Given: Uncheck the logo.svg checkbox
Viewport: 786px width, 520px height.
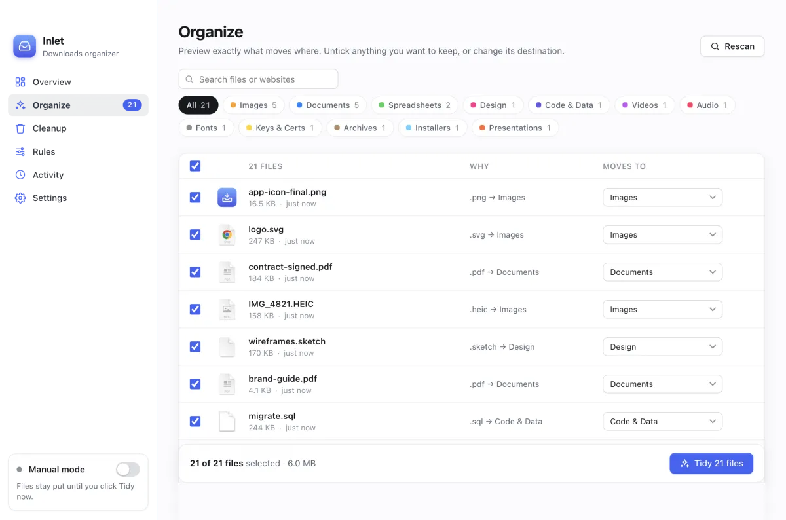Looking at the screenshot, I should point(195,234).
